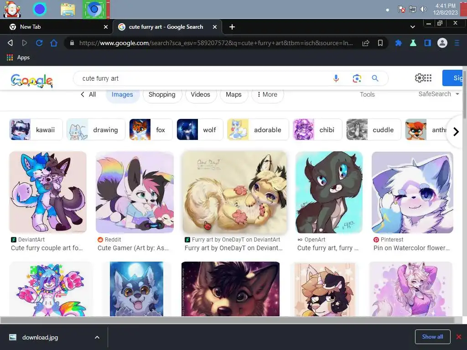The image size is (467, 350).
Task: Select the Shopping search tab
Action: 162,95
